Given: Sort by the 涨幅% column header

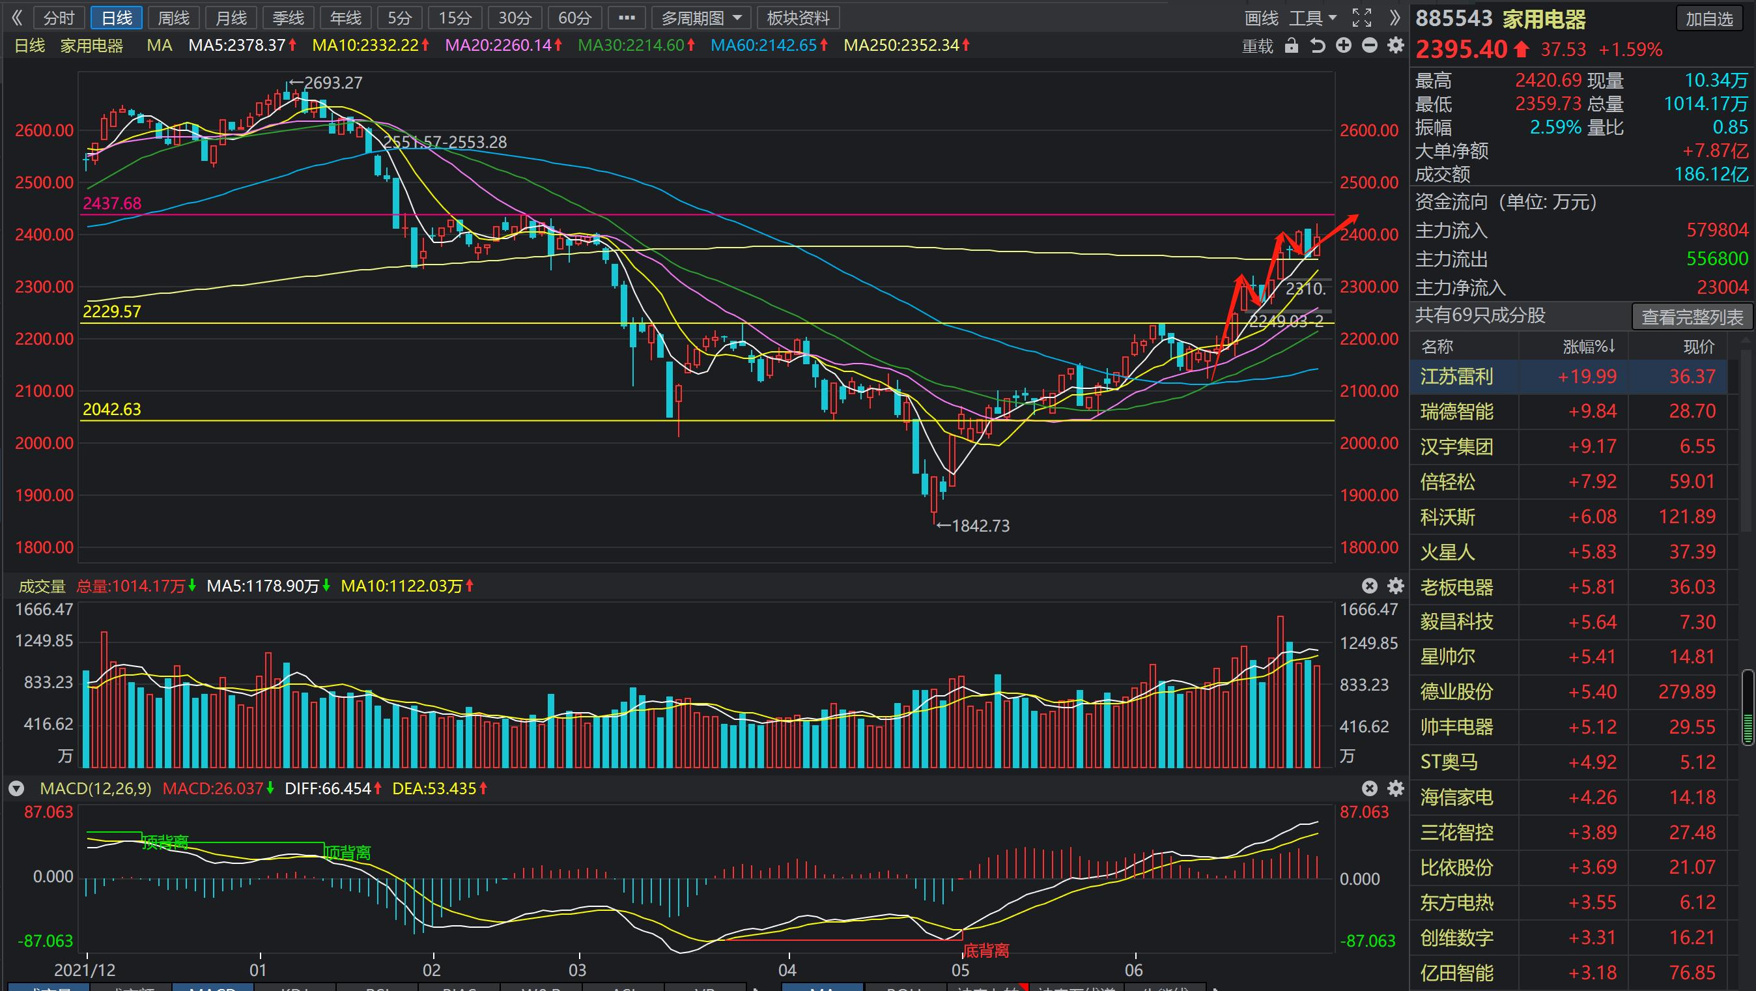Looking at the screenshot, I should click(1589, 347).
